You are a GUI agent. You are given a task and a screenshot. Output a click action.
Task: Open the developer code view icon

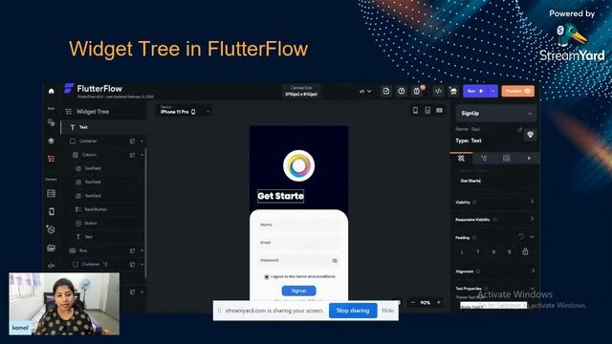point(438,91)
